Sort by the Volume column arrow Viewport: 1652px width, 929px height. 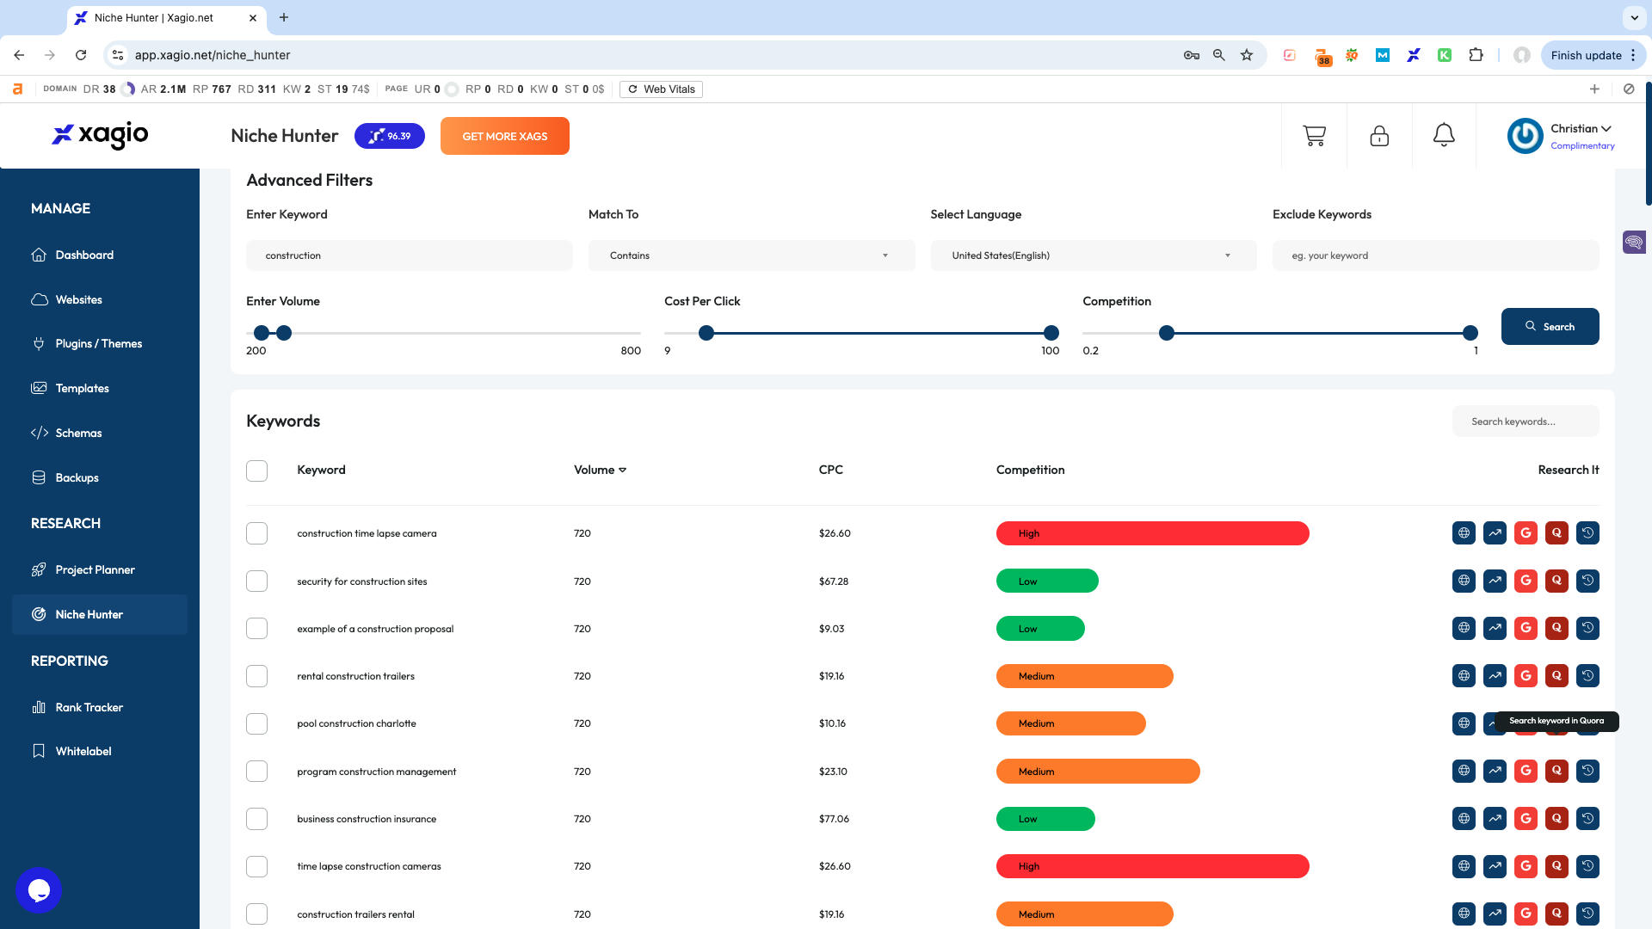622,470
